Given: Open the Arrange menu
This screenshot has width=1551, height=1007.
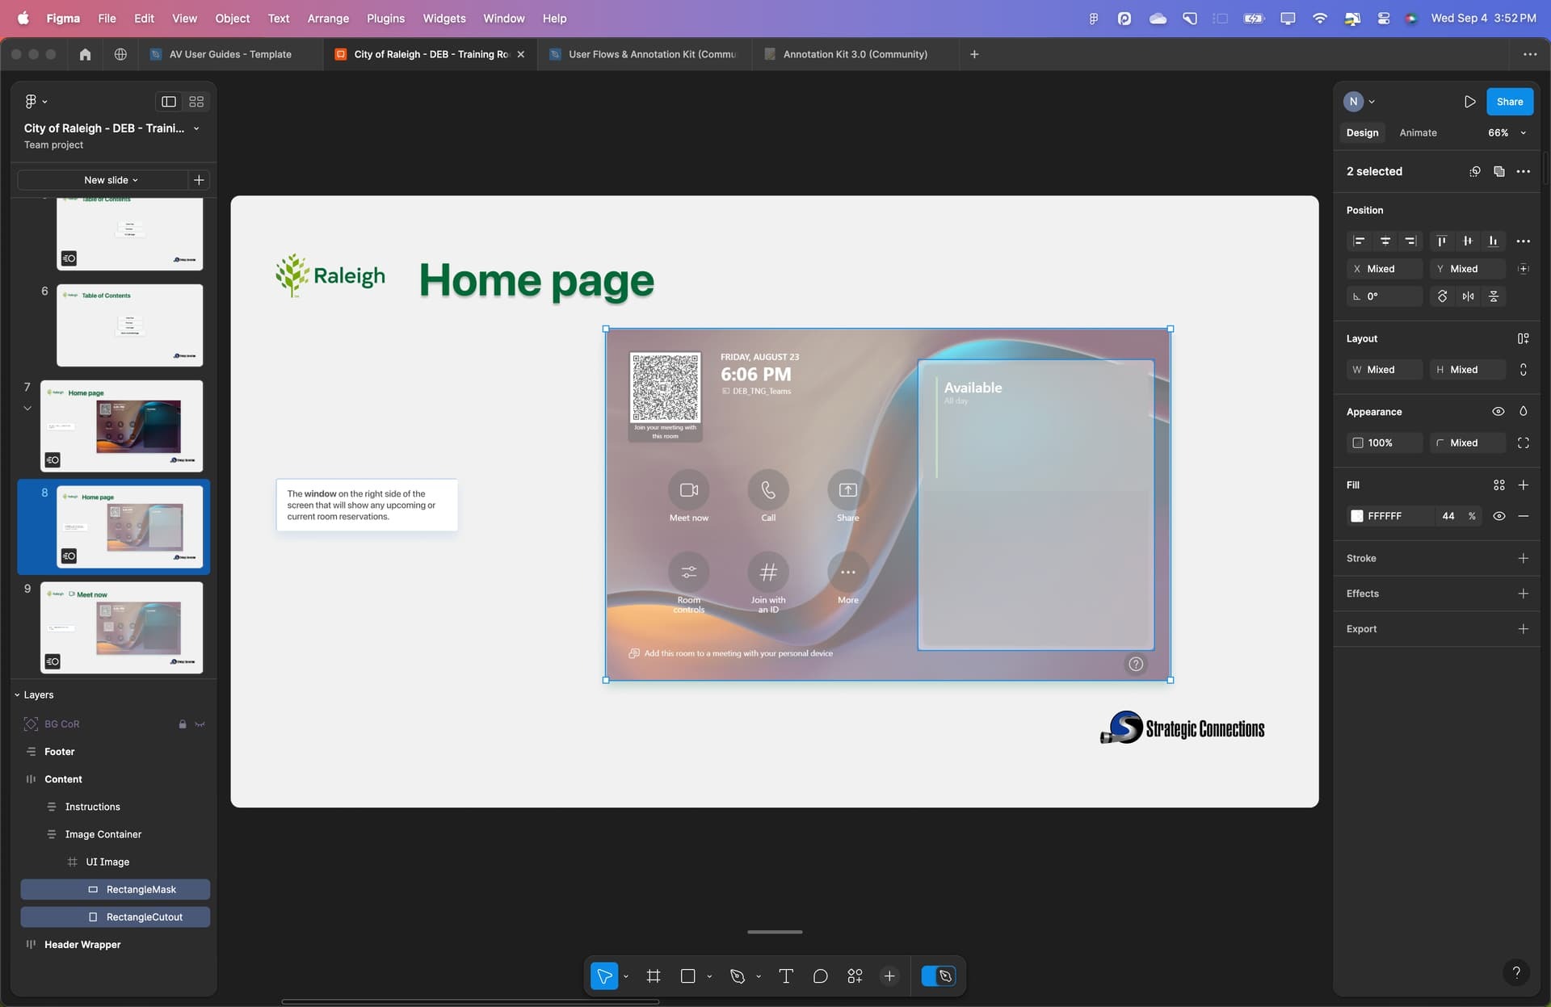Looking at the screenshot, I should tap(328, 18).
